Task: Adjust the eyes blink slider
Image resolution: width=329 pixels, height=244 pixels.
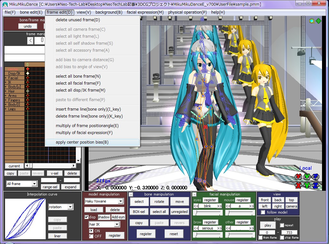Action: click(x=208, y=213)
